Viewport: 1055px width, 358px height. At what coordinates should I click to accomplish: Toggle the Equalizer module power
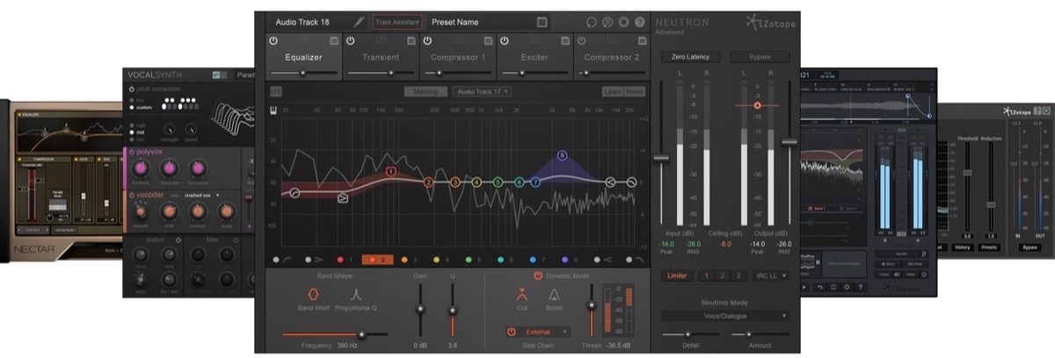(x=273, y=41)
